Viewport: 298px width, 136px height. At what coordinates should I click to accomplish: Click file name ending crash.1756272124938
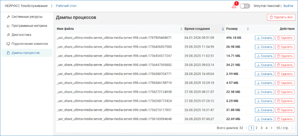tap(114, 92)
